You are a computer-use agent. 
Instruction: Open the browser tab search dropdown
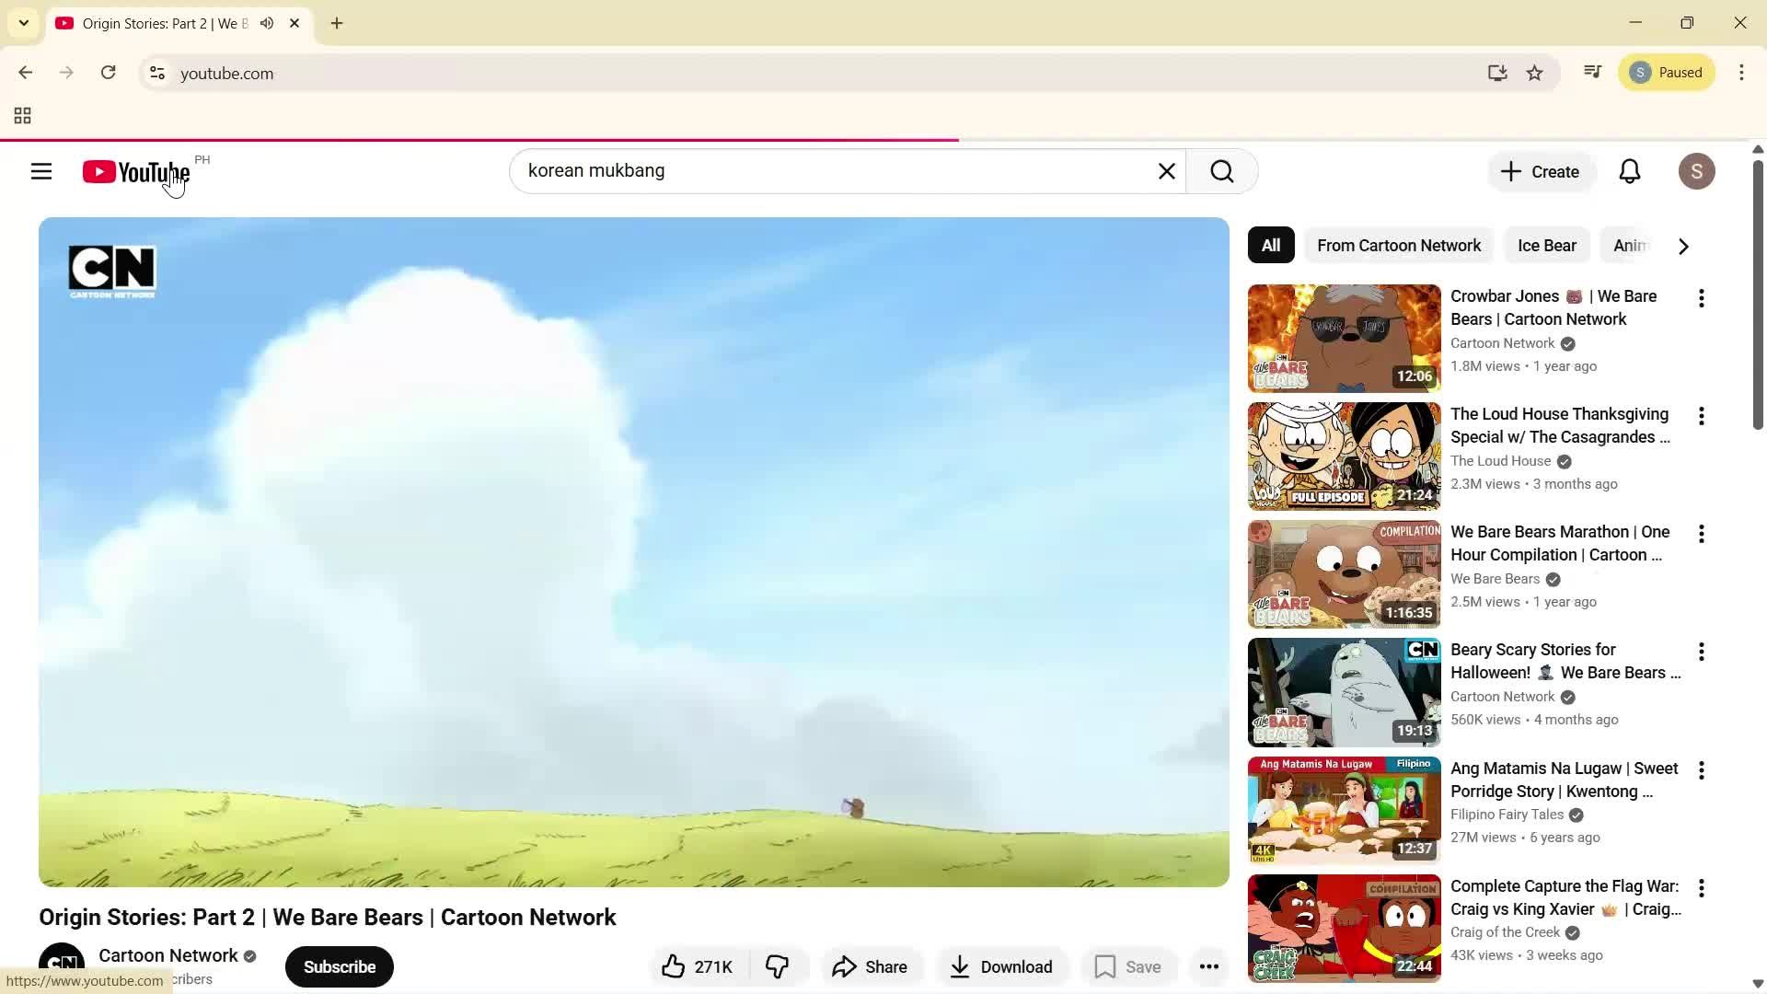(x=23, y=23)
